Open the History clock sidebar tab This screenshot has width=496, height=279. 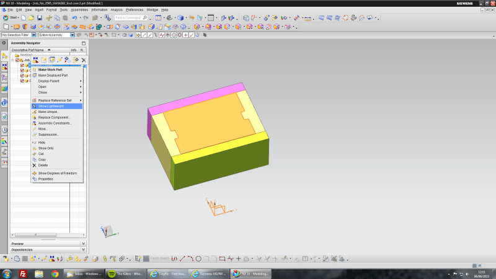click(4, 130)
